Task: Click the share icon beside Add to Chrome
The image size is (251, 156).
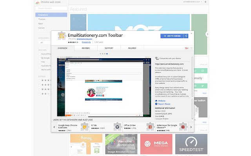Action: [186, 36]
